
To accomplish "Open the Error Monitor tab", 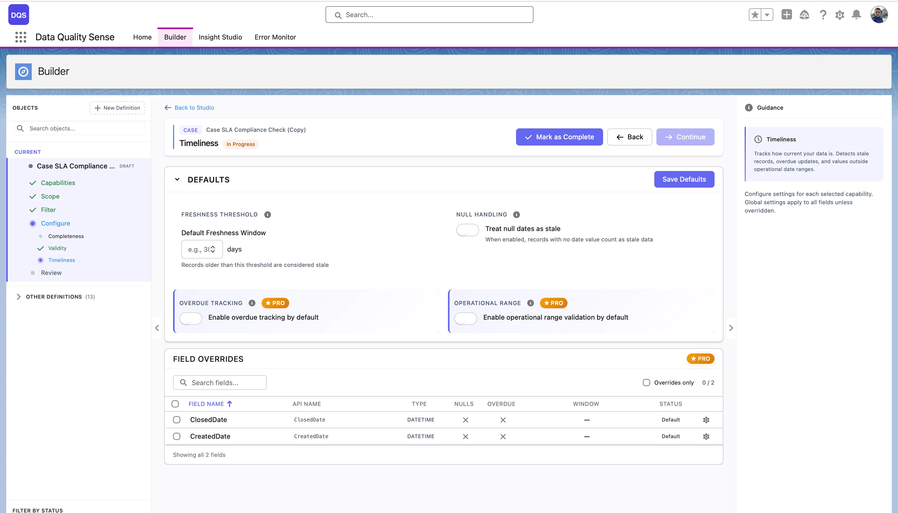I will point(275,37).
